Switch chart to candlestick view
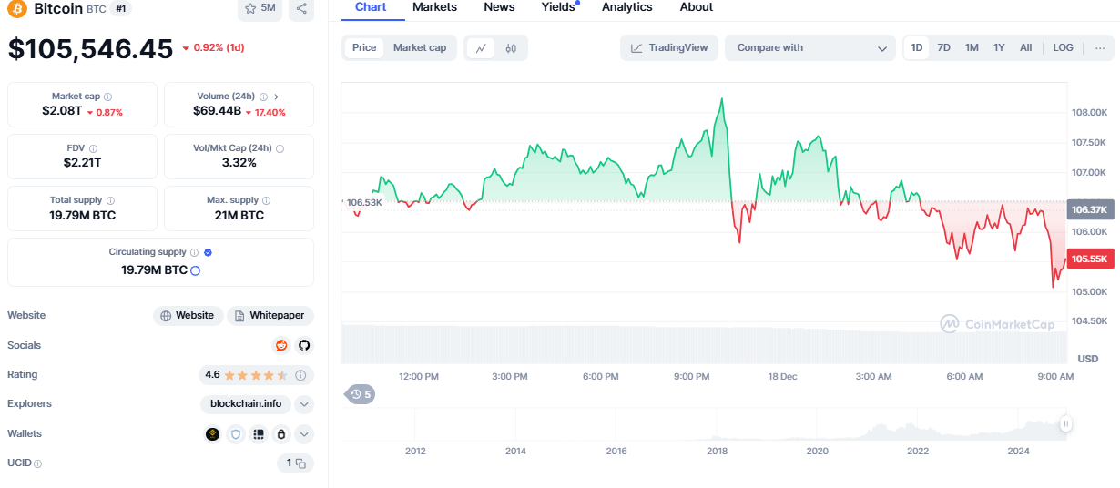The height and width of the screenshot is (488, 1120). (x=511, y=48)
